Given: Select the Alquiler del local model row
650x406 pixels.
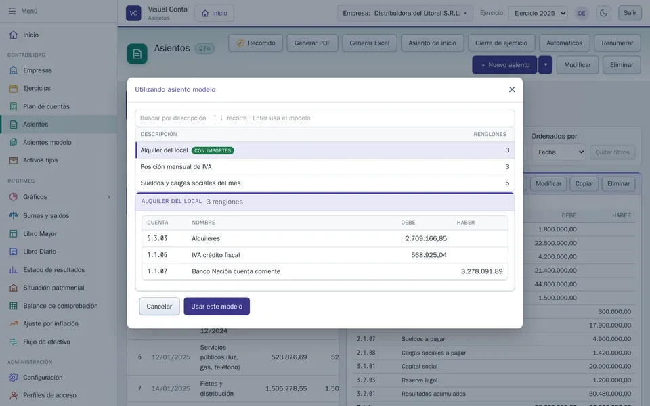Looking at the screenshot, I should (325, 150).
